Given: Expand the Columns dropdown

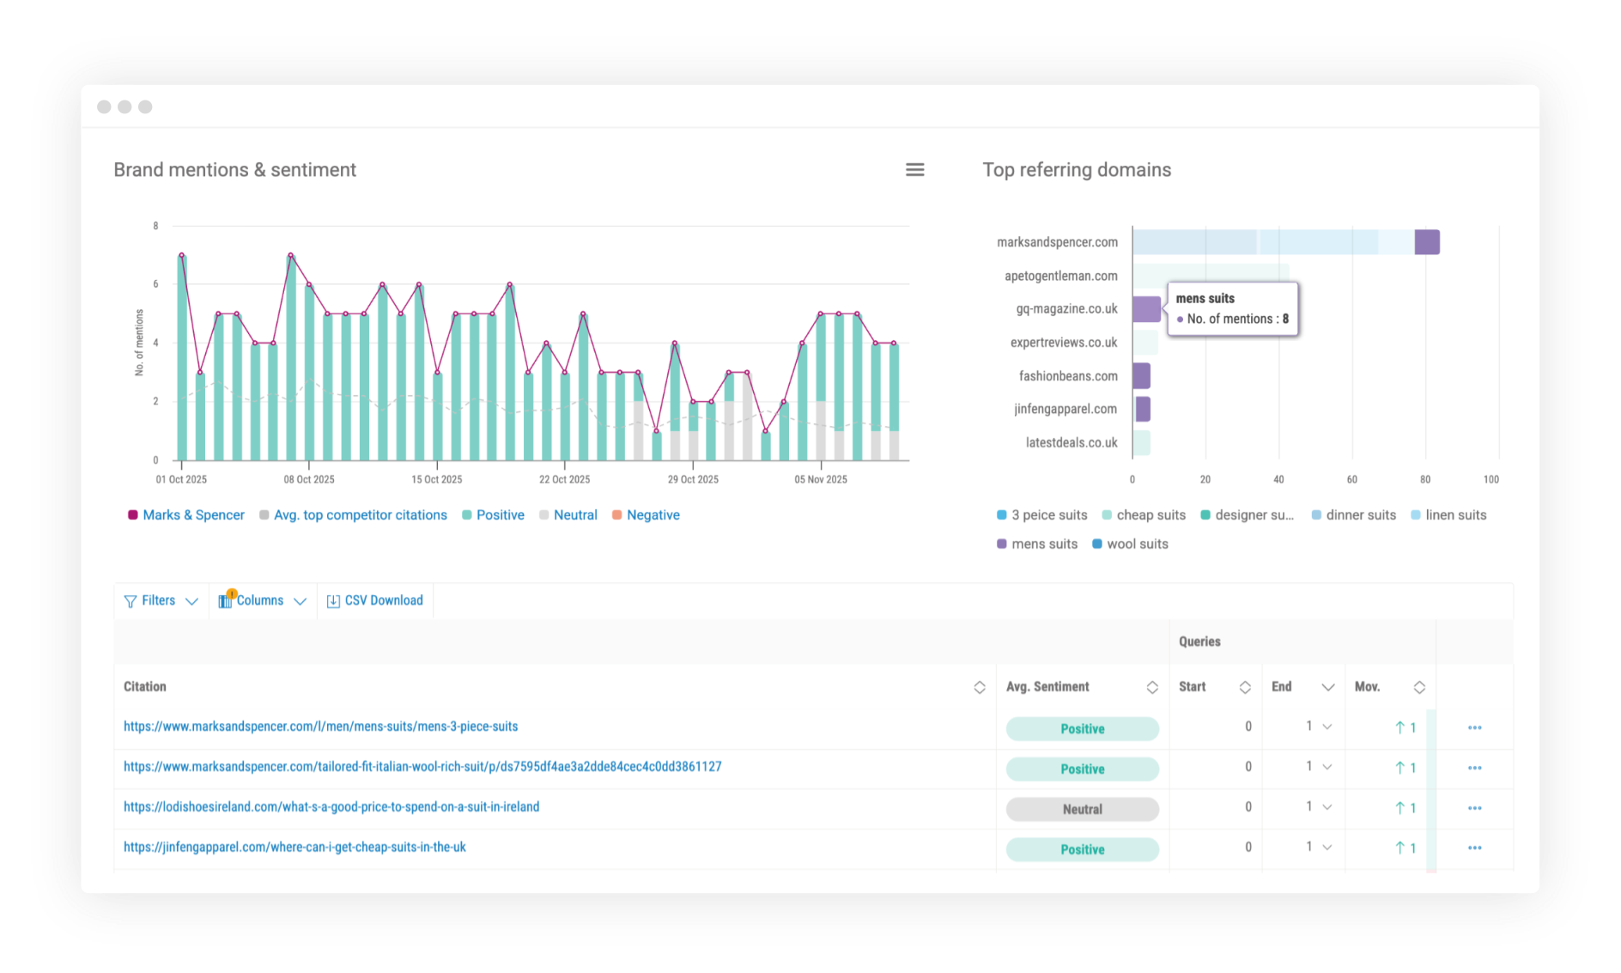Looking at the screenshot, I should [x=262, y=600].
